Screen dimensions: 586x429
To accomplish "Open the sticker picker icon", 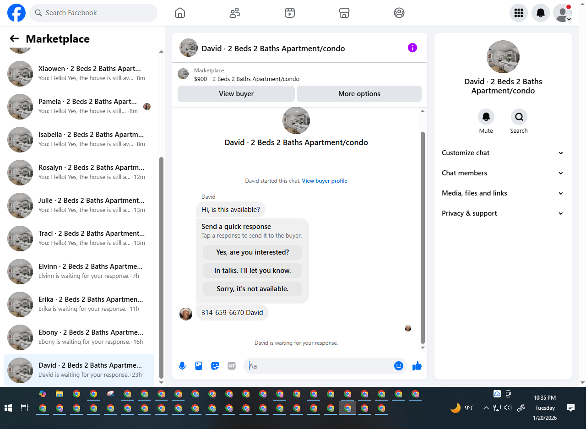I will 215,366.
